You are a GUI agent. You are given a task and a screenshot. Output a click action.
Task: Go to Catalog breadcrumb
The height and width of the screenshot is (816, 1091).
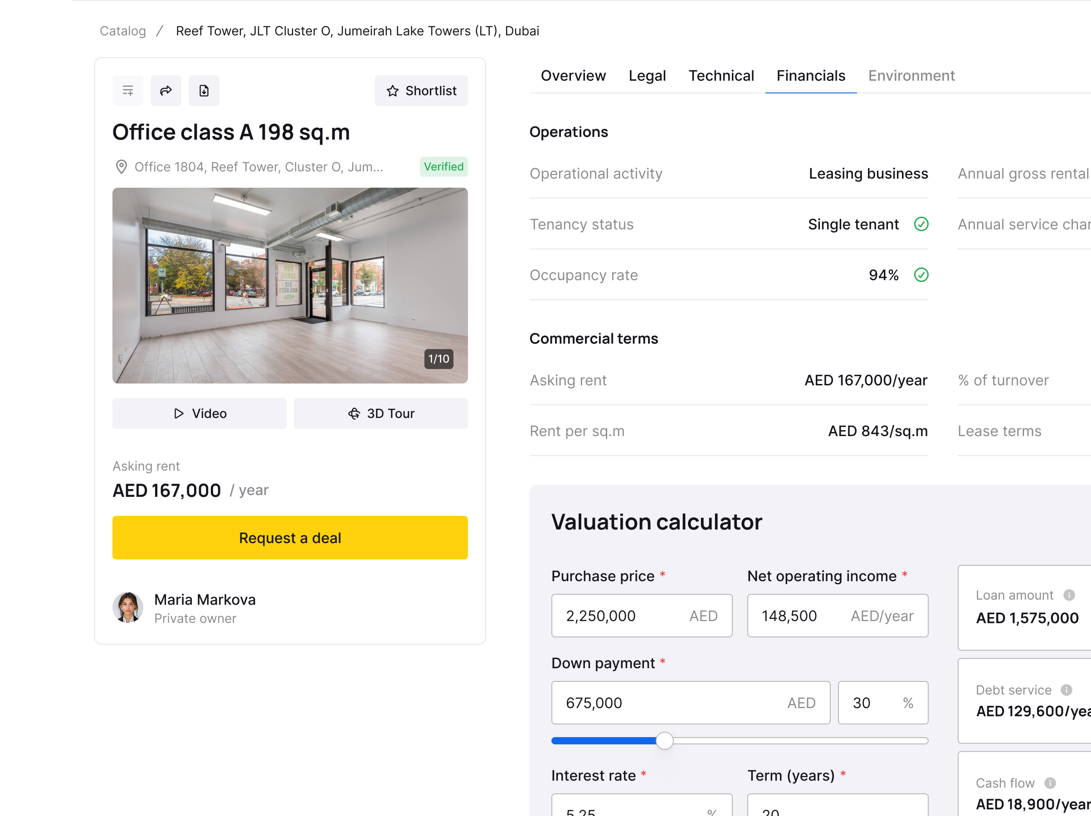click(x=123, y=31)
